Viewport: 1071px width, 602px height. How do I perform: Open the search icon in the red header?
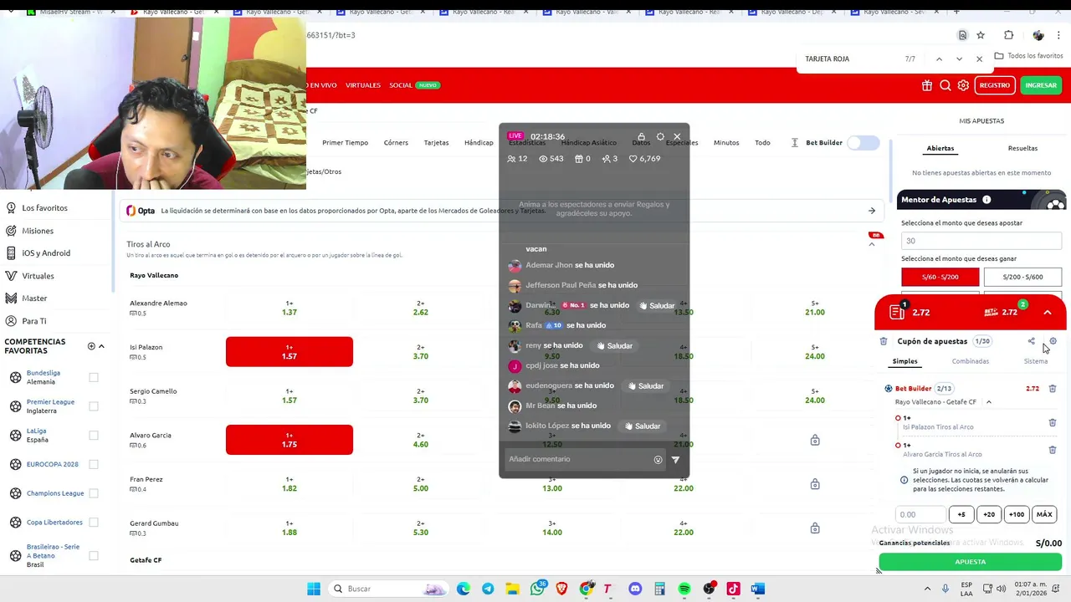945,85
